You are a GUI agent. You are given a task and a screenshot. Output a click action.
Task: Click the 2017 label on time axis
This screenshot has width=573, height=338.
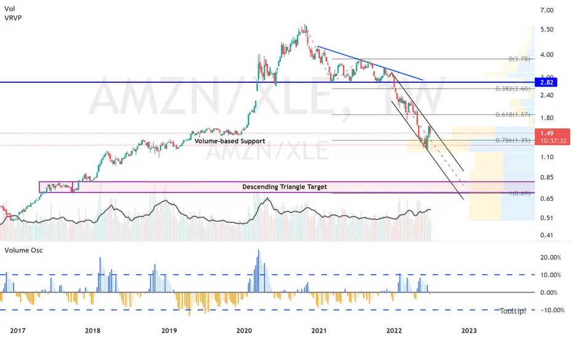tap(18, 331)
